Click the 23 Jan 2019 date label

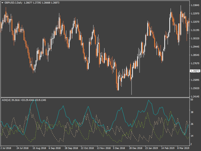[152, 148]
